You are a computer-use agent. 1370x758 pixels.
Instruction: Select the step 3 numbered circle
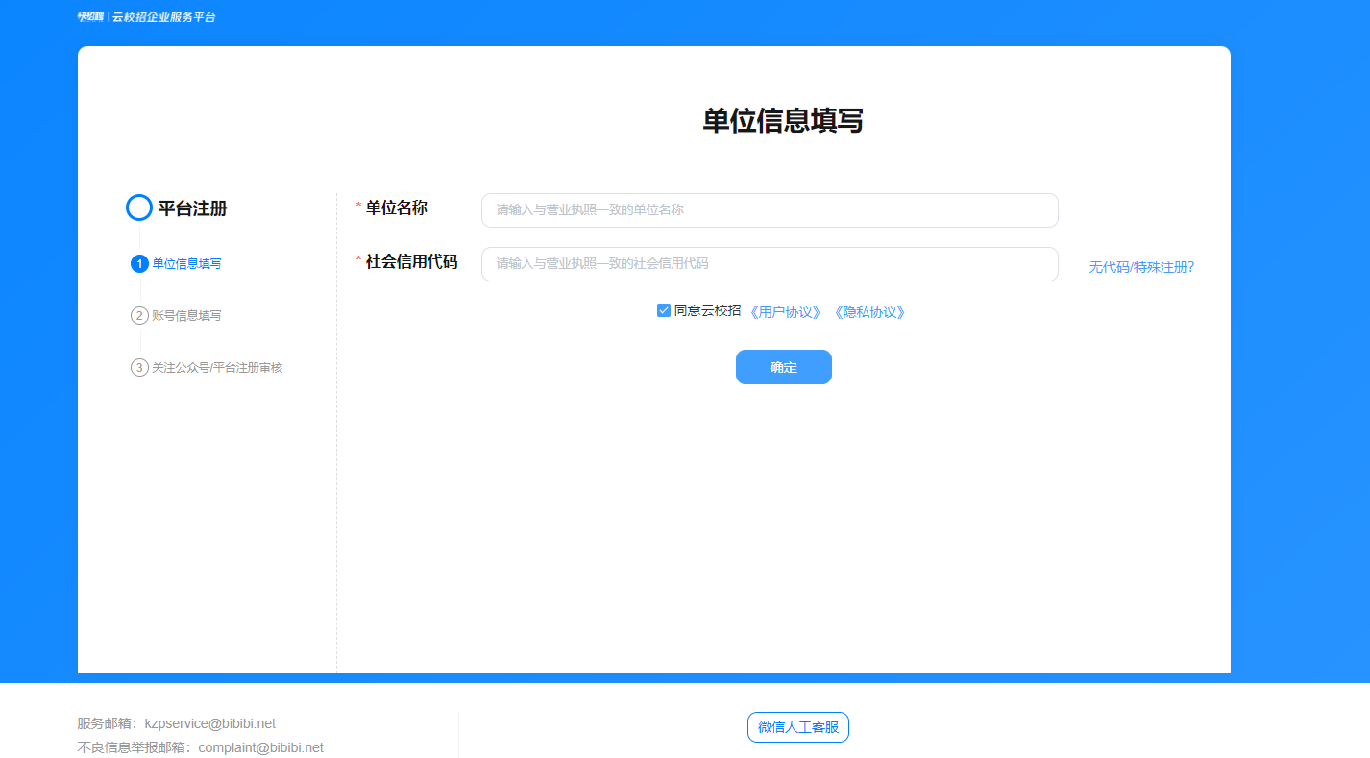[139, 368]
